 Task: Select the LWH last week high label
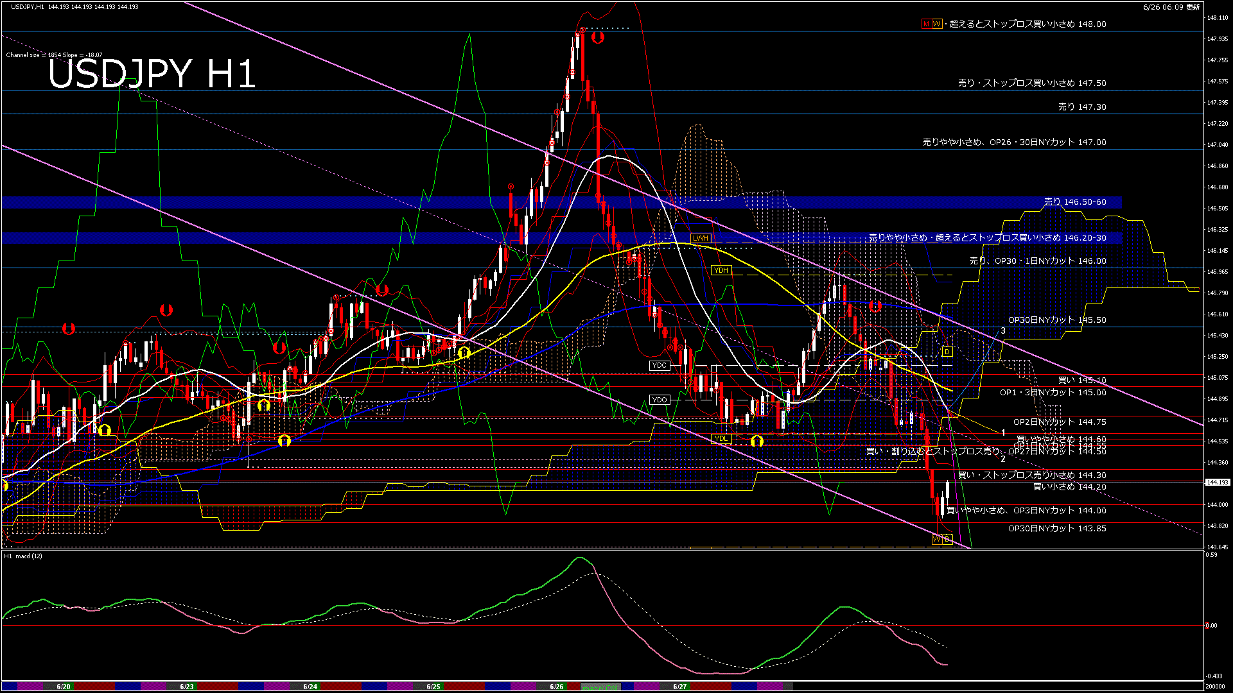coord(701,238)
